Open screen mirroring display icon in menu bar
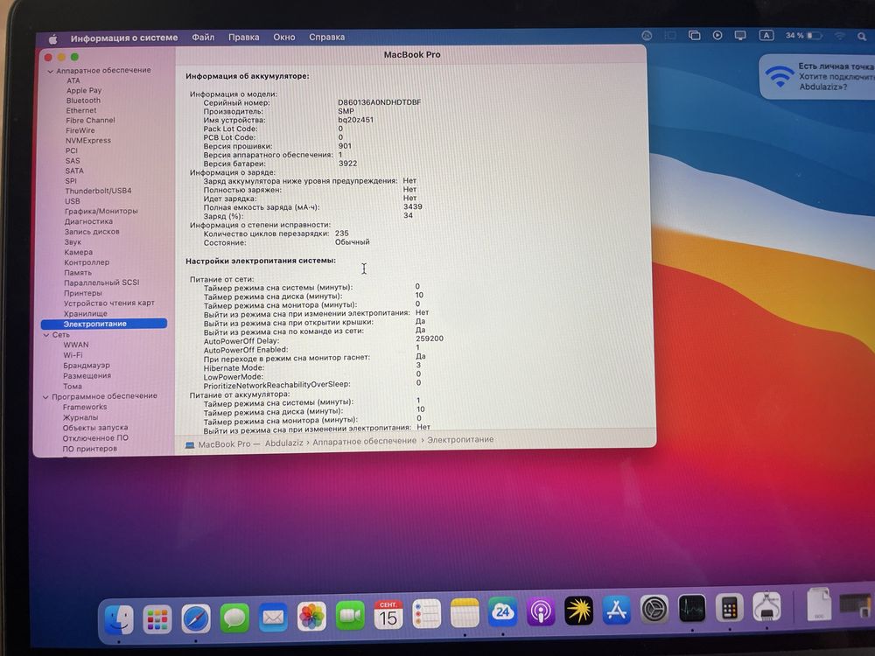The height and width of the screenshot is (656, 875). [x=740, y=35]
